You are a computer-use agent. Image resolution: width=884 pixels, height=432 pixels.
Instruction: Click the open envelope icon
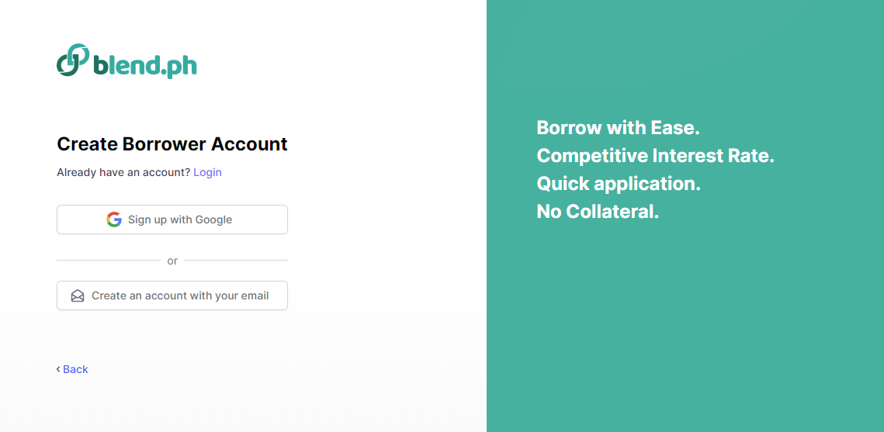coord(78,295)
